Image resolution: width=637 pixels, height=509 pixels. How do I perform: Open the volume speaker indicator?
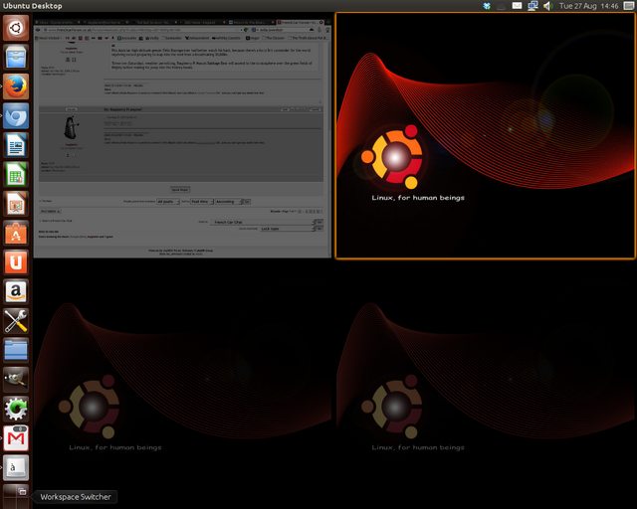click(547, 6)
